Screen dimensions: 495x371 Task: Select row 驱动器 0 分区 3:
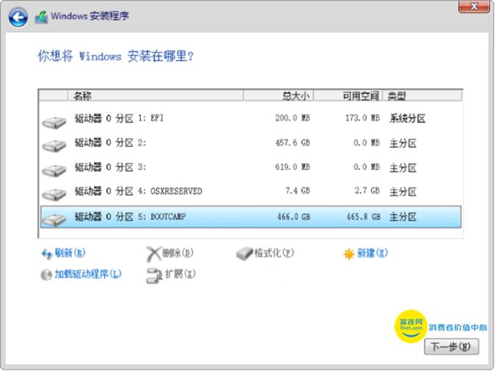[251, 167]
